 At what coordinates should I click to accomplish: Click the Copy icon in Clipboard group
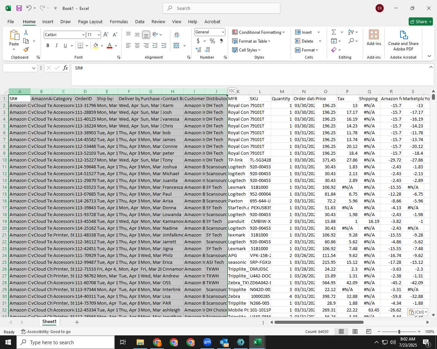[26, 41]
